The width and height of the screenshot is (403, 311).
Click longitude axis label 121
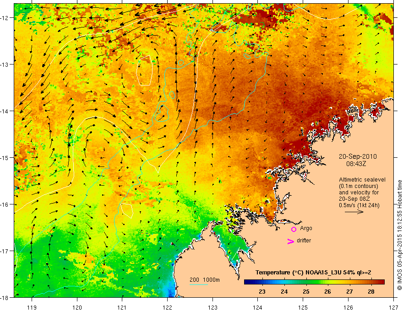[122, 307]
